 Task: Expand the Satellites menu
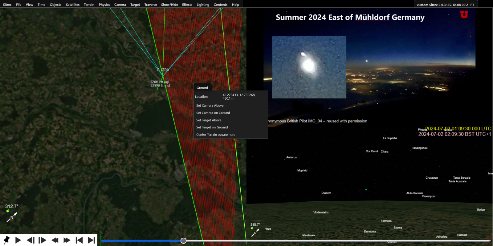(72, 5)
